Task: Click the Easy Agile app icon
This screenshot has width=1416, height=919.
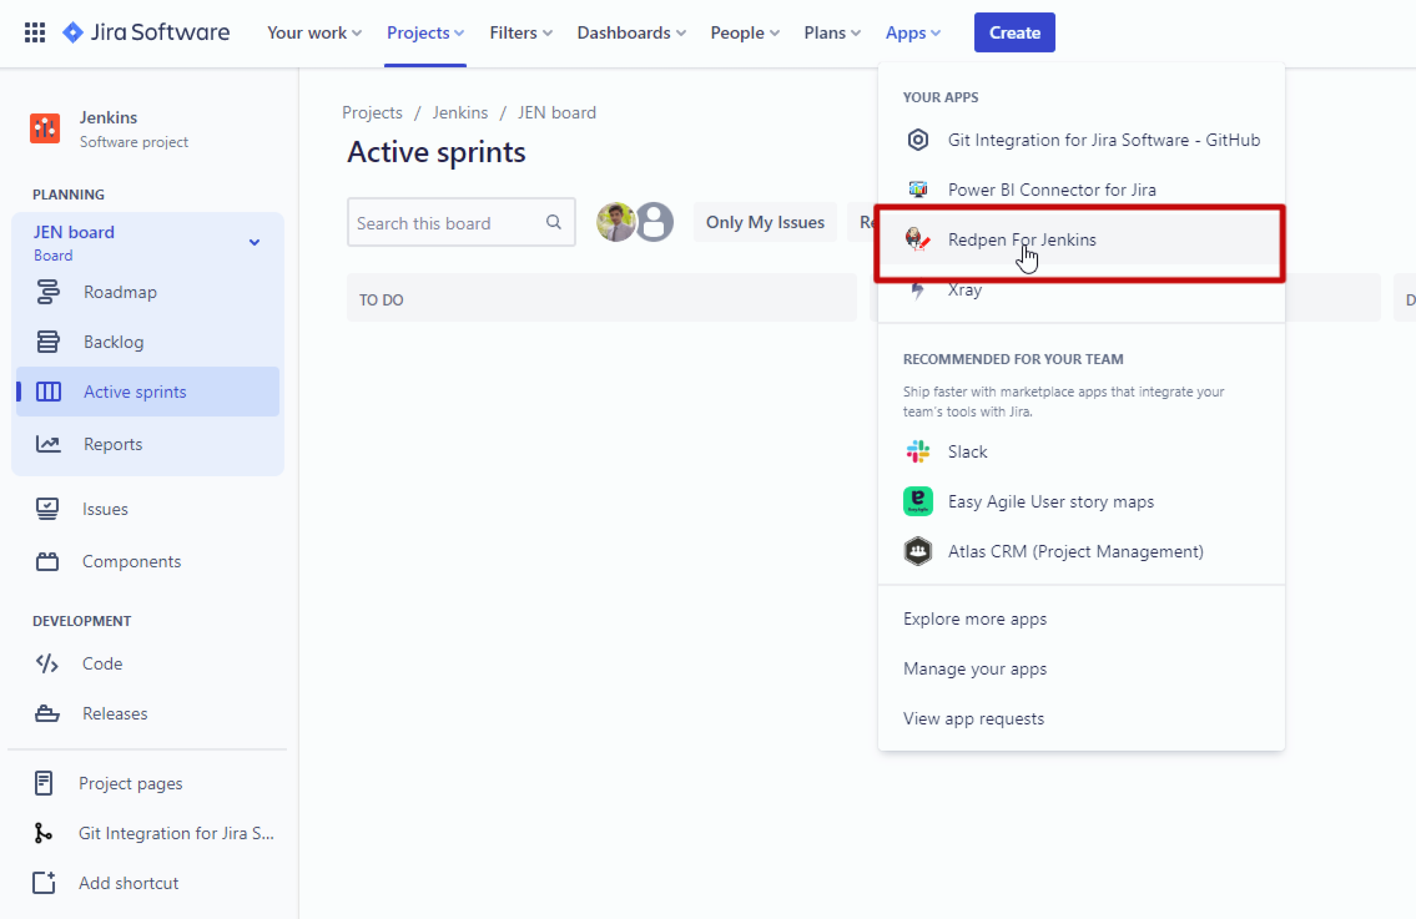Action: [x=918, y=501]
